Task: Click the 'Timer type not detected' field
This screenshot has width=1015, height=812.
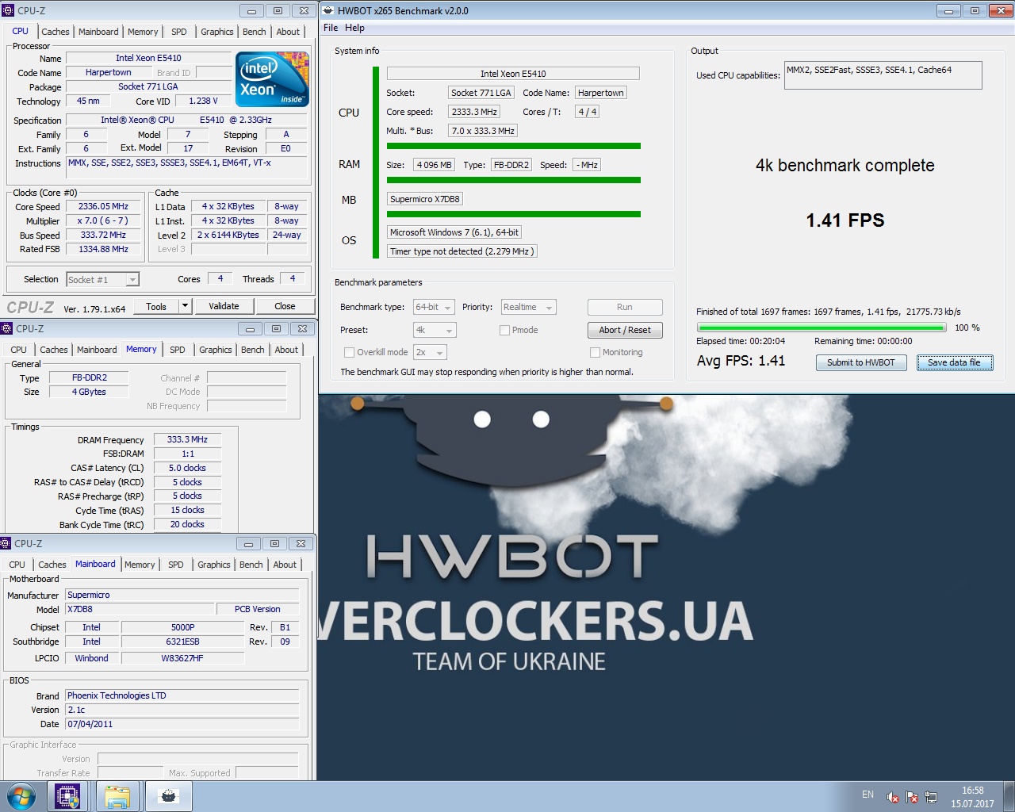Action: coord(462,251)
